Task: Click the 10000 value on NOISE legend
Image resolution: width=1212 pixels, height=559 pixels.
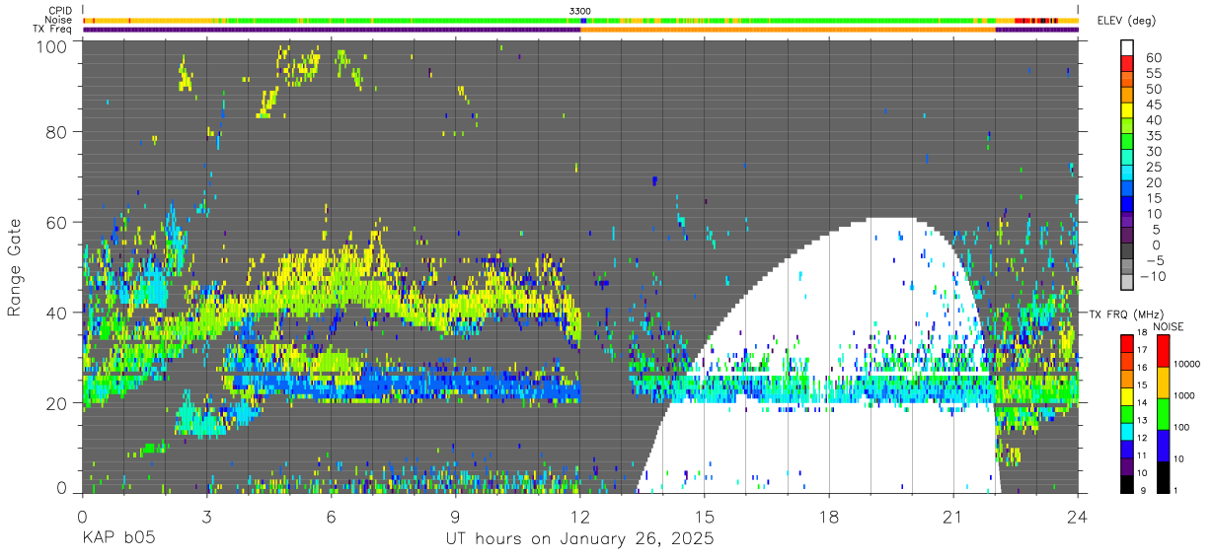Action: coord(1186,364)
